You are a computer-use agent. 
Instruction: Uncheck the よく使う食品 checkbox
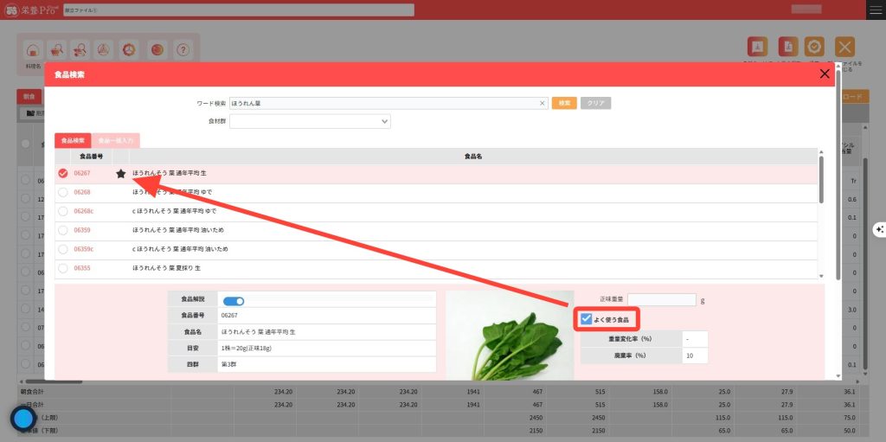(x=587, y=319)
